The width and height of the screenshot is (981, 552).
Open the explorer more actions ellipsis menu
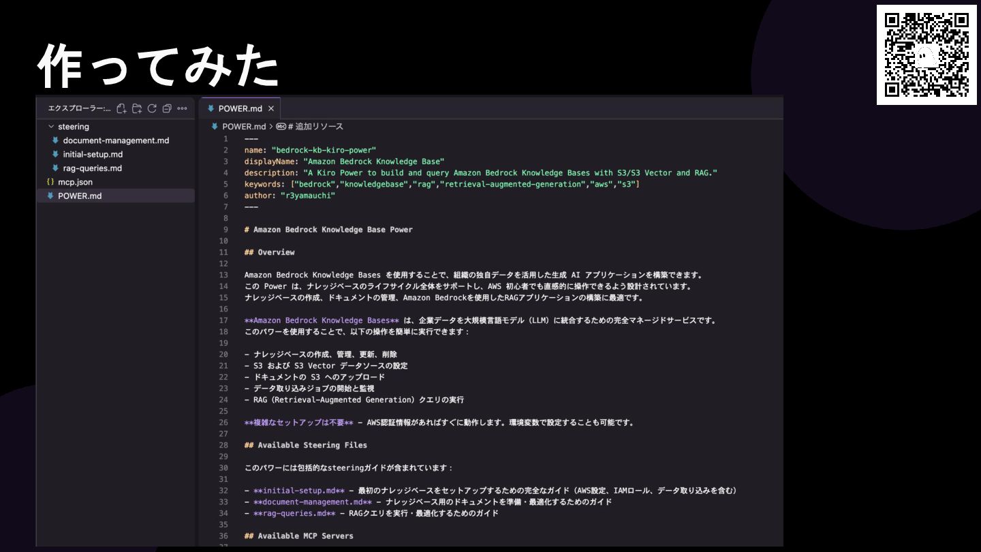coord(182,108)
